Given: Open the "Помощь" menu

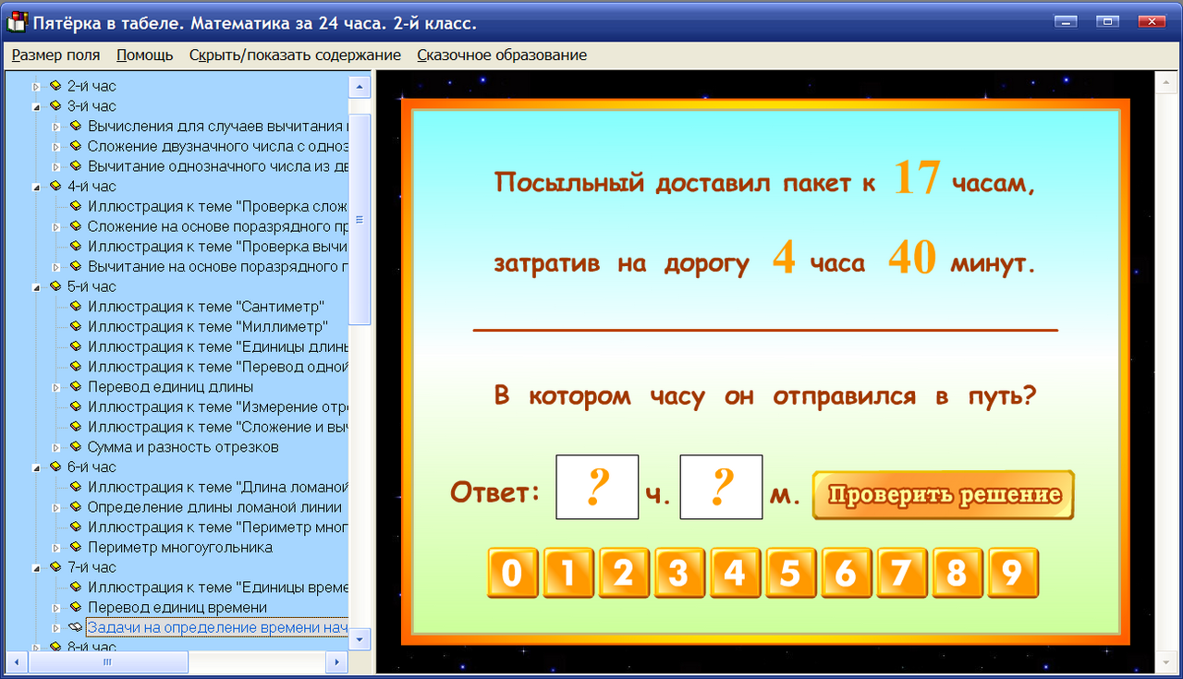Looking at the screenshot, I should tap(144, 55).
